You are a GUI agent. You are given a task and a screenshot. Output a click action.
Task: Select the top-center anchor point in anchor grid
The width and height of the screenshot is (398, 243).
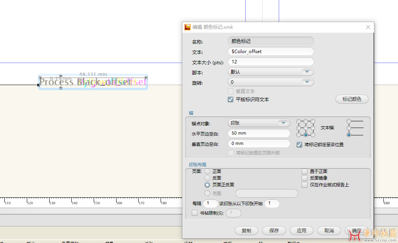(305, 121)
